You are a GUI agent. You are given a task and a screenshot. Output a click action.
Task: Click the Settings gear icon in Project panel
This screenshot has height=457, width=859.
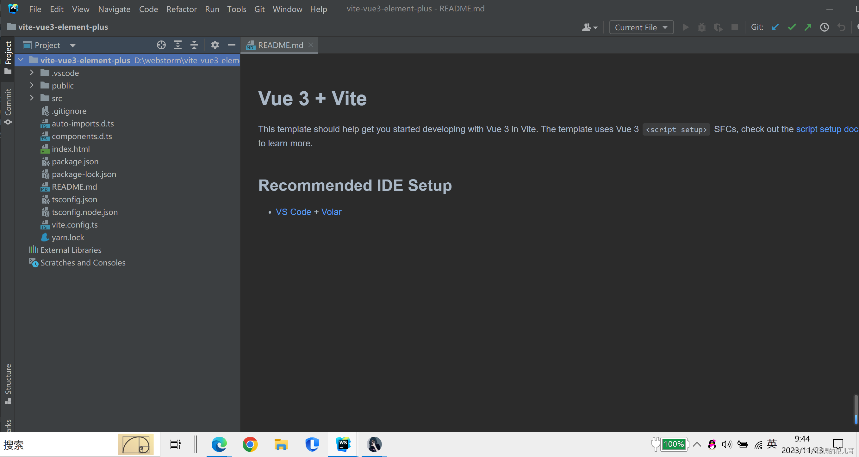pos(215,44)
